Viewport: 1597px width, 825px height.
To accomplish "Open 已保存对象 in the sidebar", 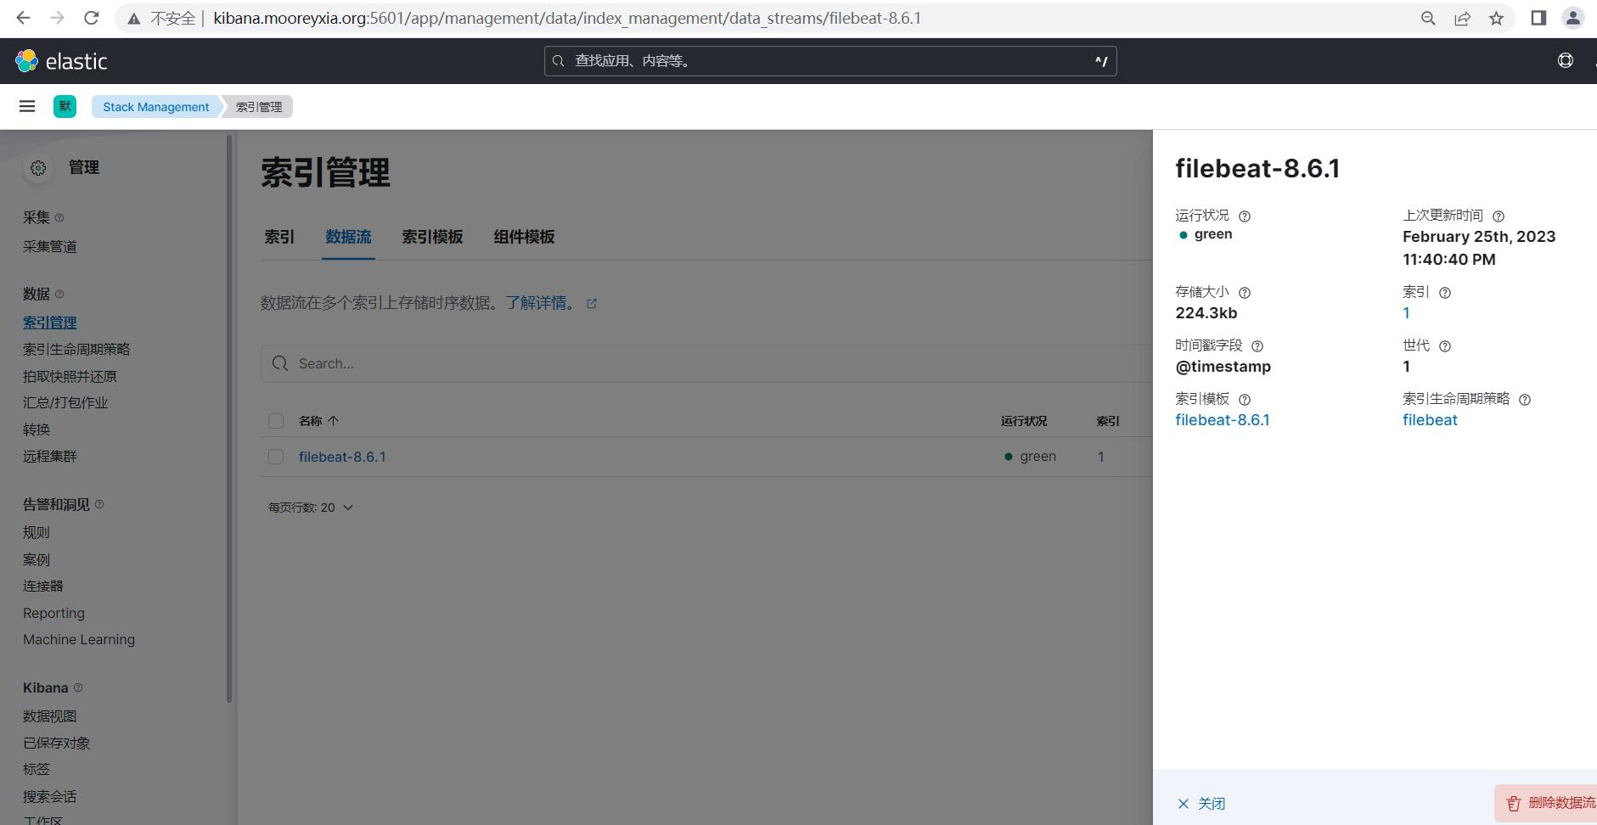I will pyautogui.click(x=57, y=743).
